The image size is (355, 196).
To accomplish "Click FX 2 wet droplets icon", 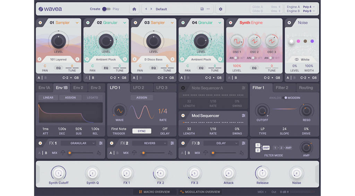I will (x=170, y=153).
